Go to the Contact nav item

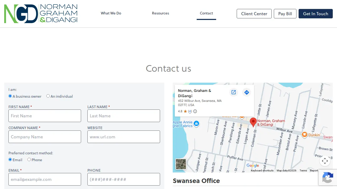(206, 13)
